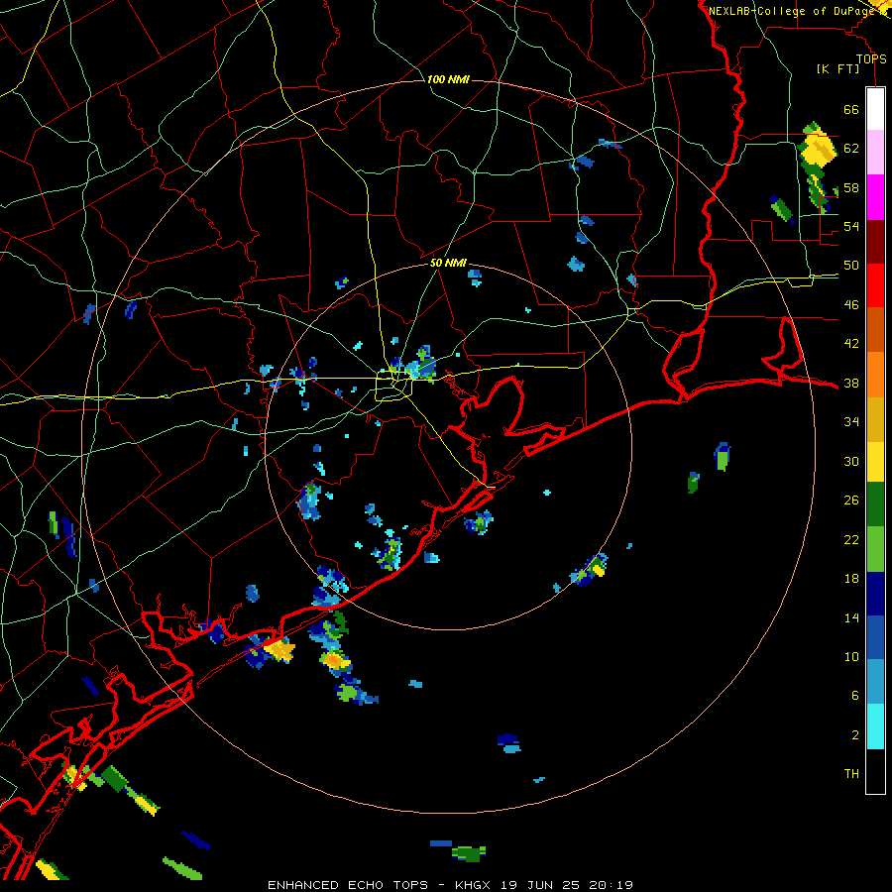Click the yellow legend swatch

(875, 461)
